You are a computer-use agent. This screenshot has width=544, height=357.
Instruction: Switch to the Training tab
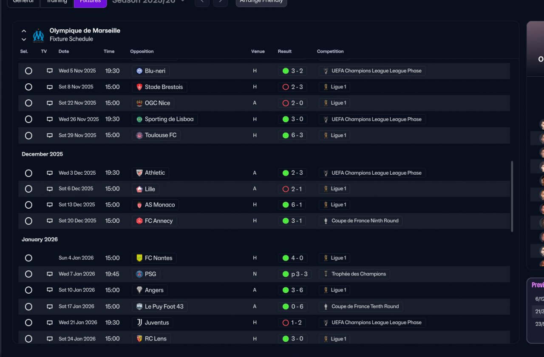coord(57,3)
